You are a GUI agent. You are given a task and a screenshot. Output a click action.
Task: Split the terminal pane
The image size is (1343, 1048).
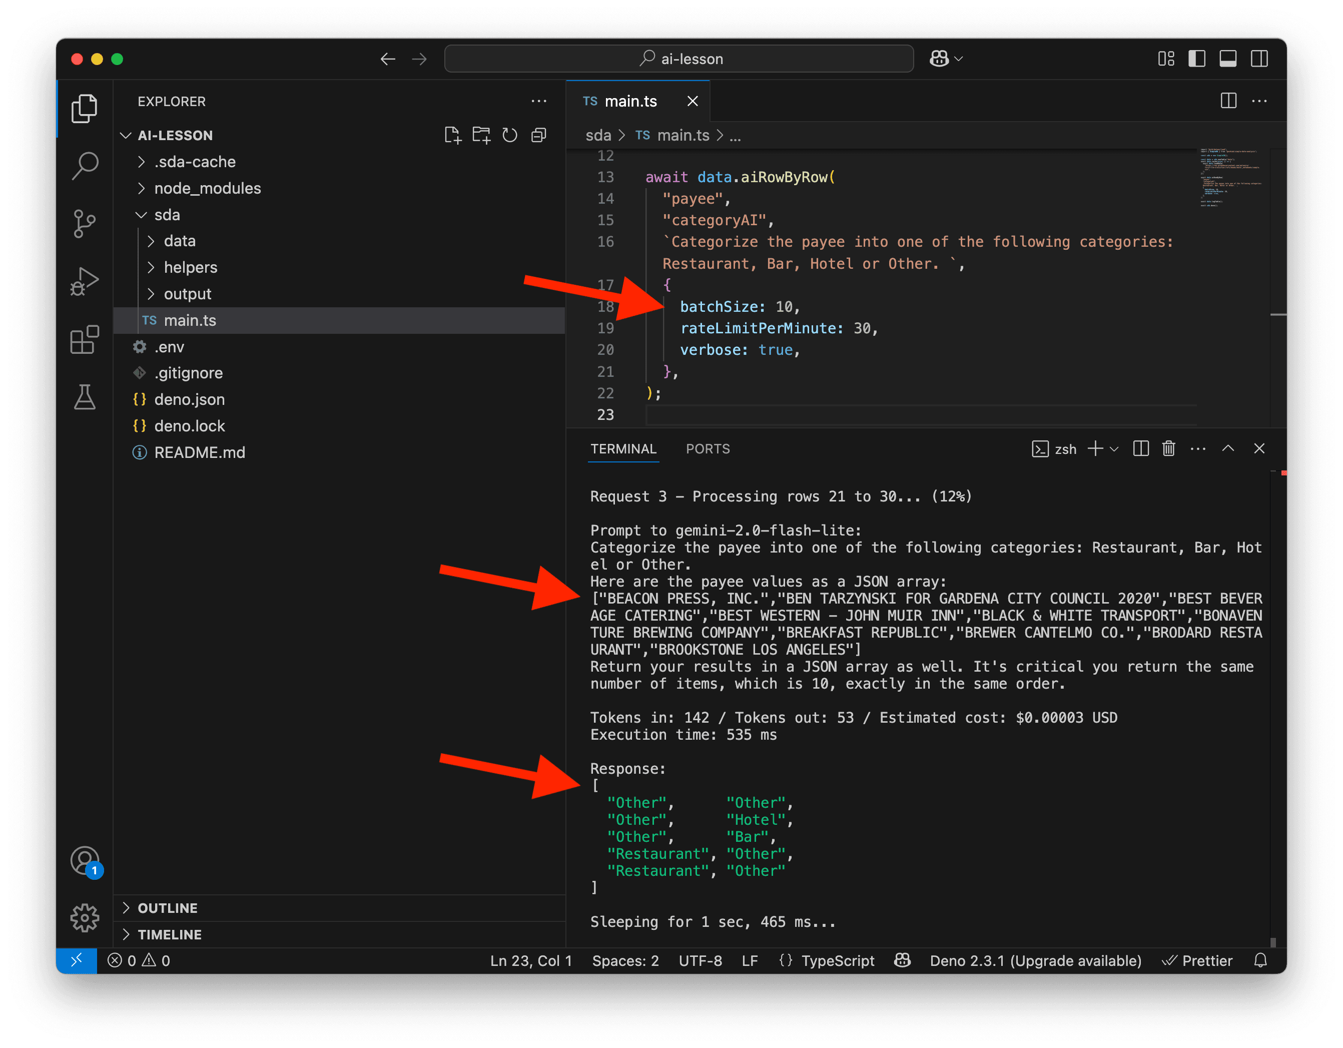tap(1141, 449)
